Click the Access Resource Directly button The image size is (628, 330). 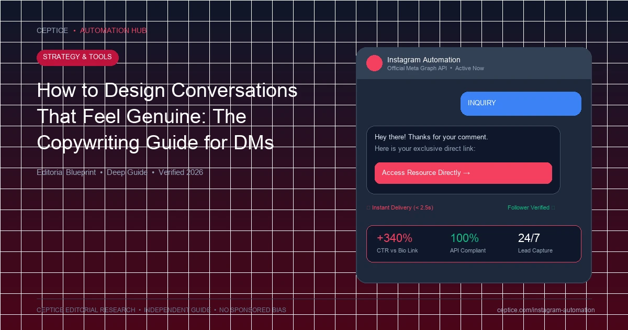[463, 173]
